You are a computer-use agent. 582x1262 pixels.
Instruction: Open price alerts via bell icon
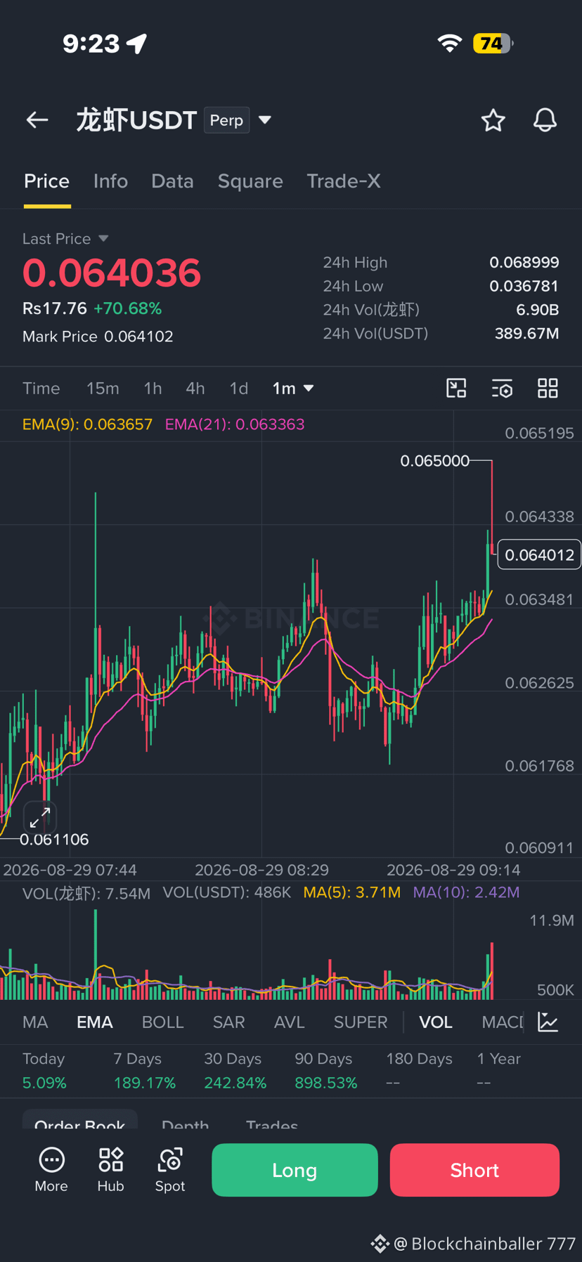coord(545,120)
